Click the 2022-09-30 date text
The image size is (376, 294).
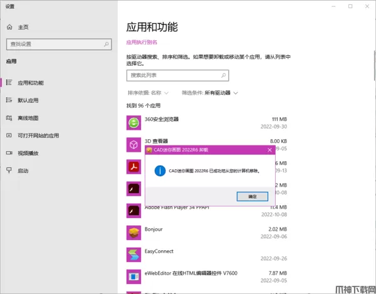(x=274, y=127)
